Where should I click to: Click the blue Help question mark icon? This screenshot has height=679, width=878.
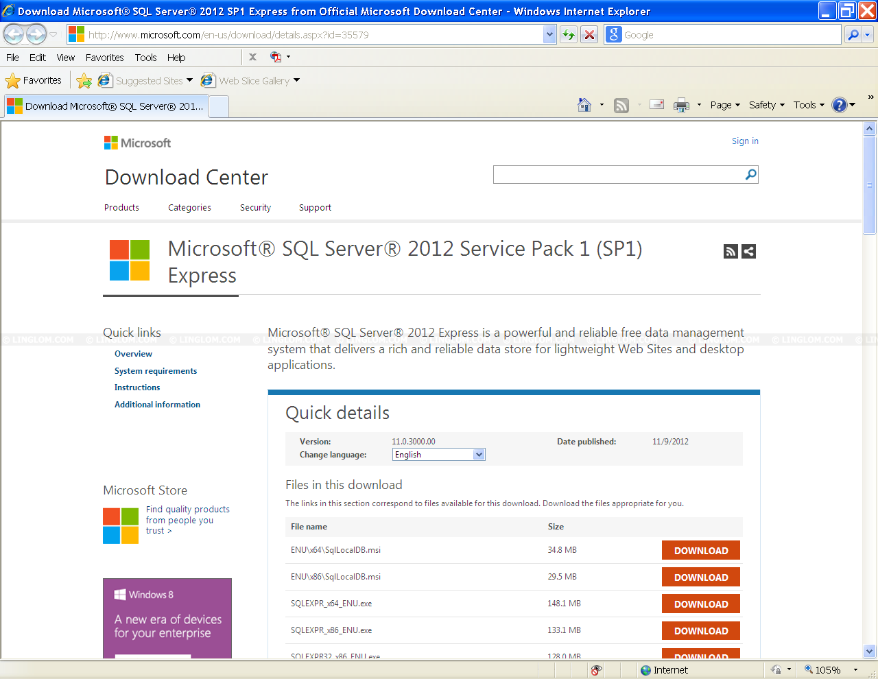pyautogui.click(x=840, y=105)
